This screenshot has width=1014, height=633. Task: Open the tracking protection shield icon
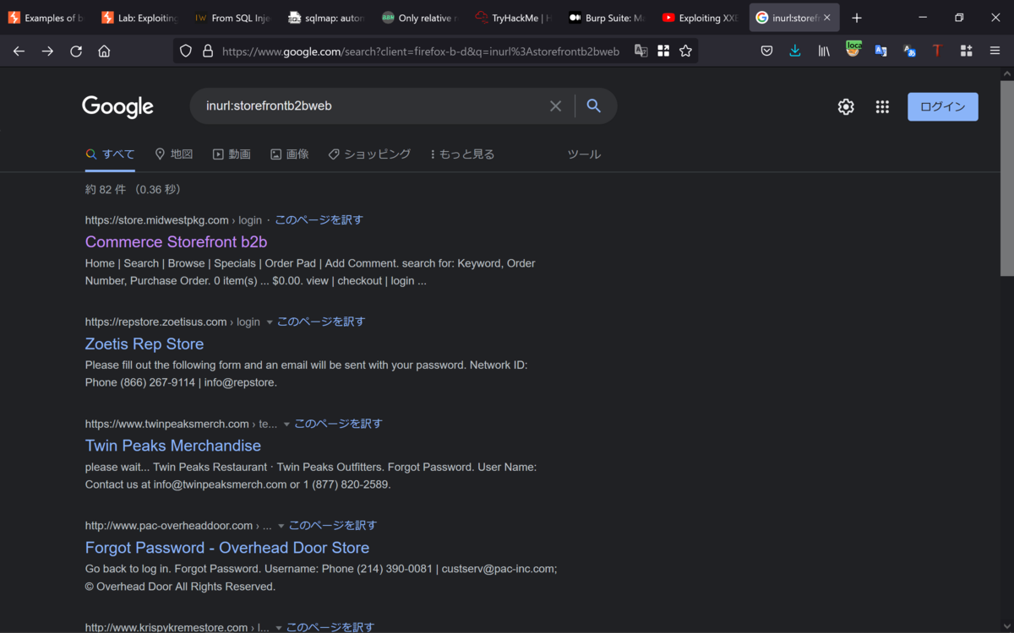186,51
